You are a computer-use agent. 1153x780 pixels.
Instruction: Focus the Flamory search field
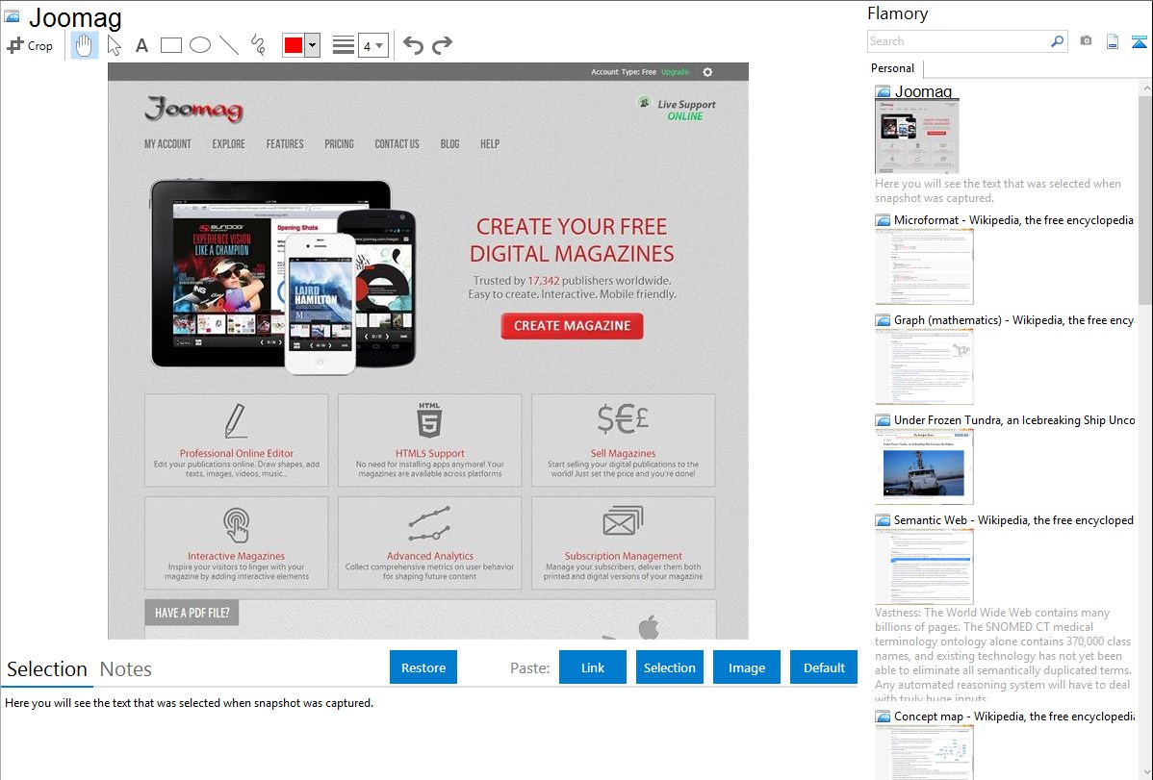(x=959, y=41)
